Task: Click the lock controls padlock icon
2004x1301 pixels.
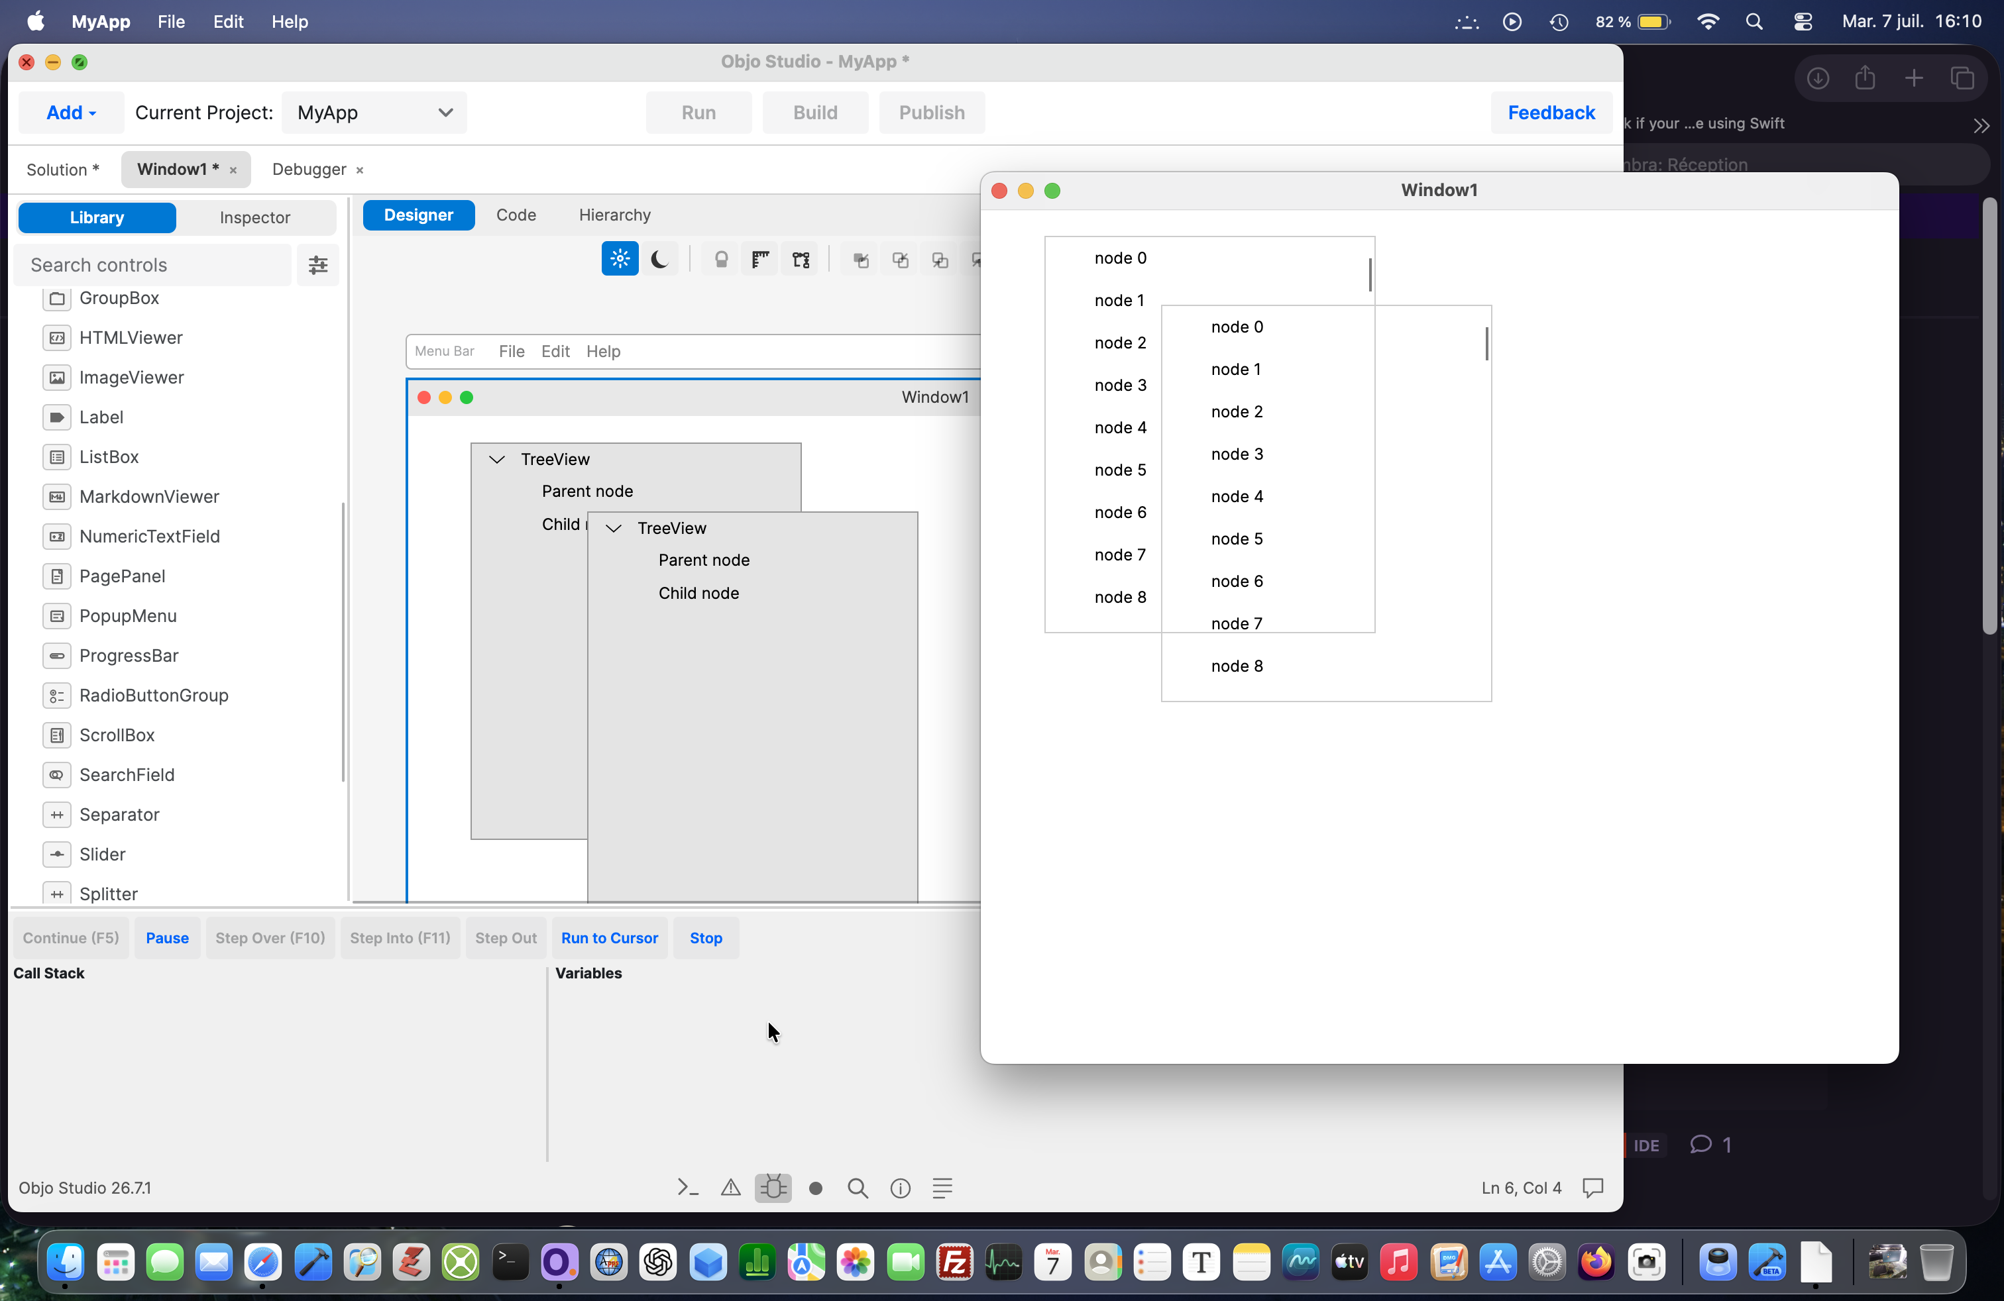Action: 721,259
